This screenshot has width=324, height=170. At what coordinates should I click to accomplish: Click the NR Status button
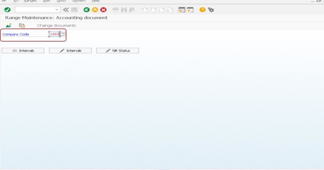[118, 51]
